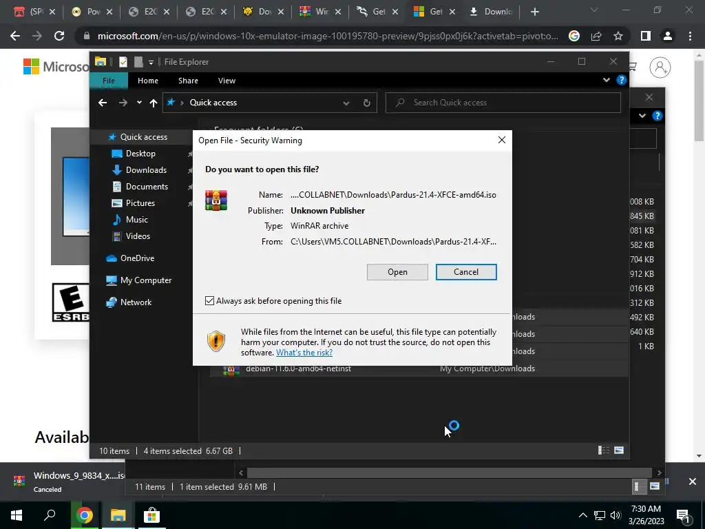Expand ribbon chevron in background Explorer window
The height and width of the screenshot is (529, 705).
point(642,116)
